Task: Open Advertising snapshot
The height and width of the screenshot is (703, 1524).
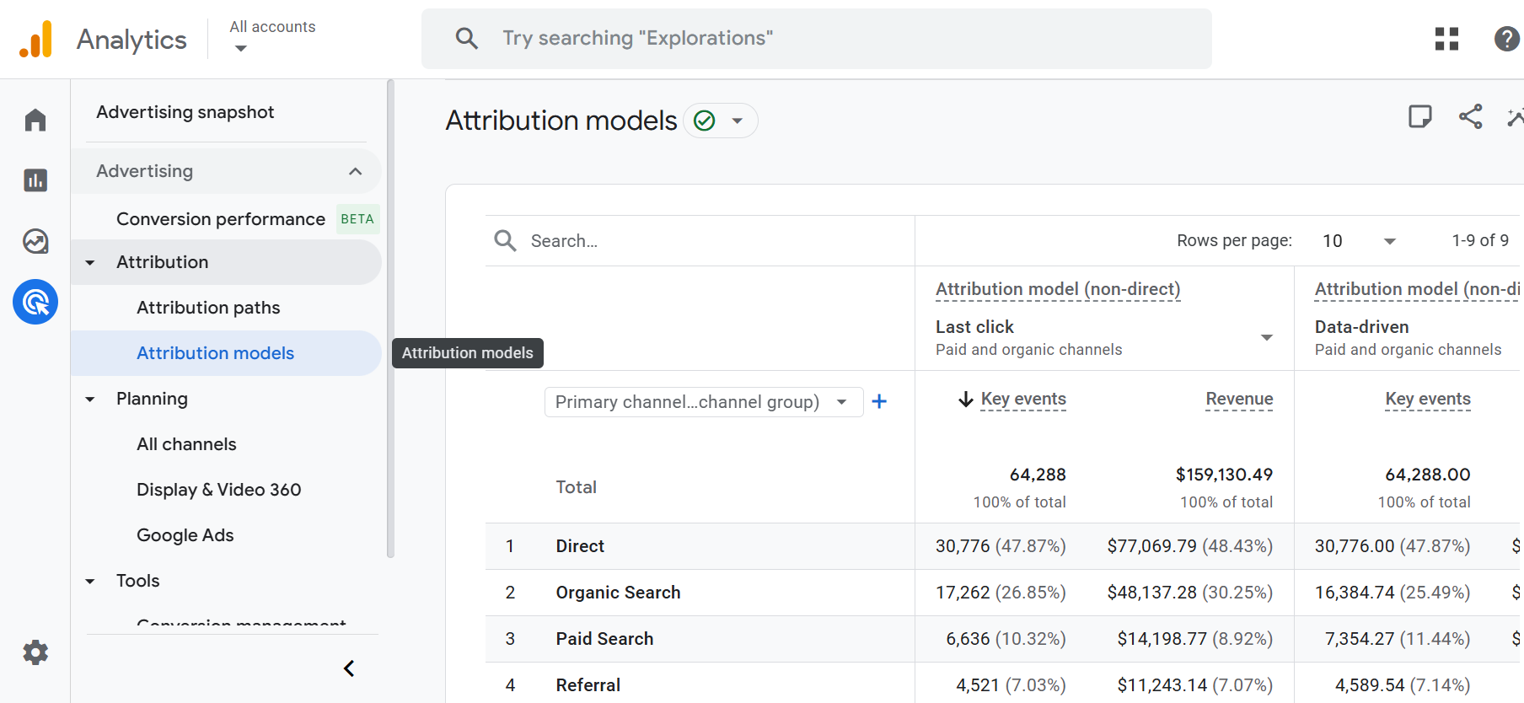Action: [x=185, y=112]
